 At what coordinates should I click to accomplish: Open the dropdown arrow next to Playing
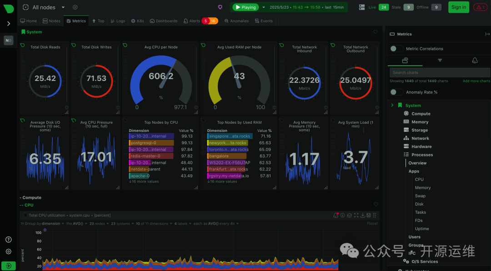(x=264, y=7)
